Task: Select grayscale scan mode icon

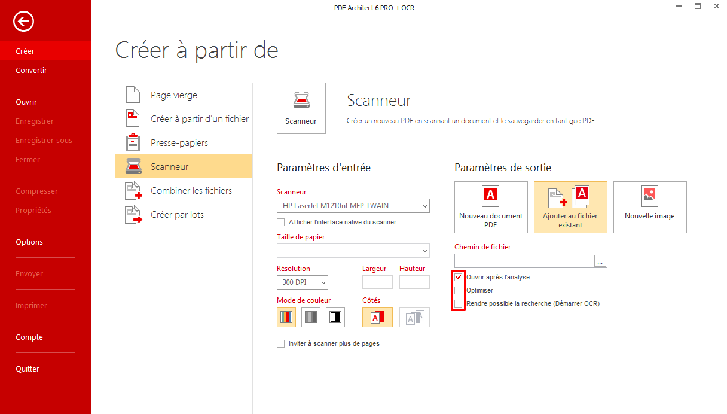Action: (311, 317)
